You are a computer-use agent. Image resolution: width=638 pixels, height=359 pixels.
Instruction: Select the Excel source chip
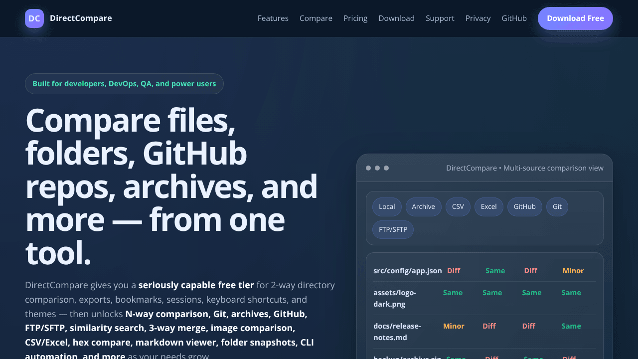tap(489, 207)
